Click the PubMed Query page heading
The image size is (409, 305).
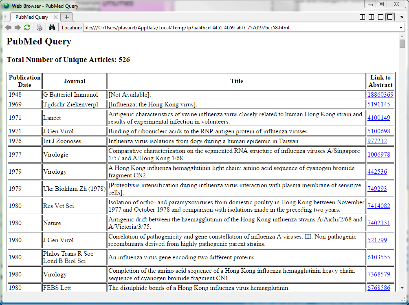click(x=39, y=42)
